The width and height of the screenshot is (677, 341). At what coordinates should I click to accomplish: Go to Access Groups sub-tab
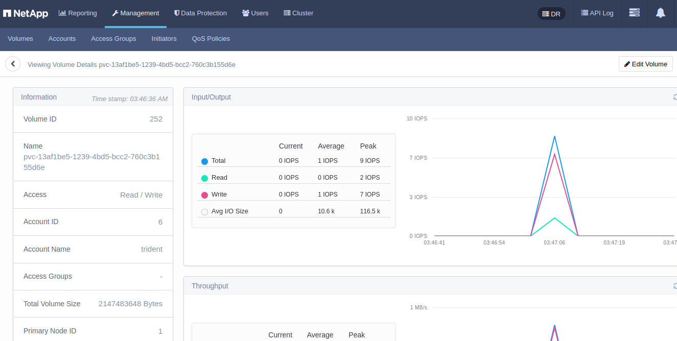[113, 39]
